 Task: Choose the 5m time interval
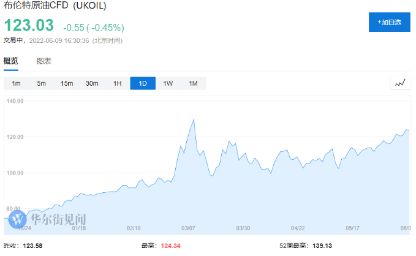[41, 83]
